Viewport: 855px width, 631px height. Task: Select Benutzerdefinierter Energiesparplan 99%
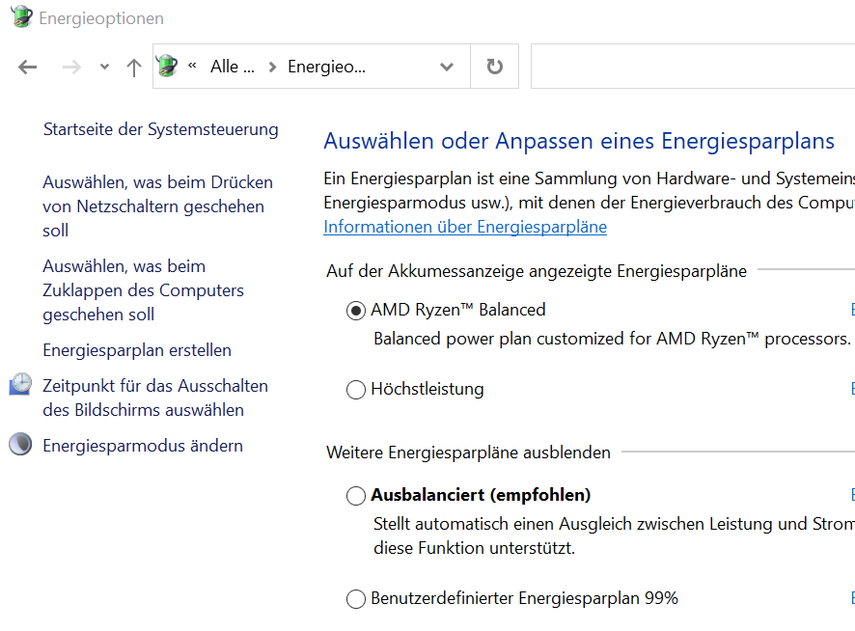356,599
